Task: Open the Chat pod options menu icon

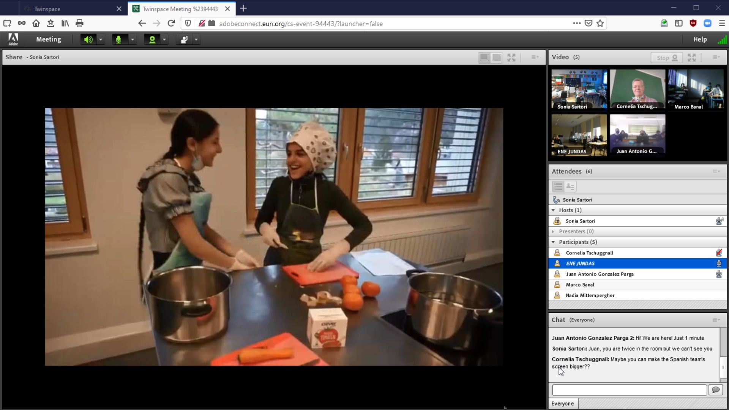Action: [716, 320]
